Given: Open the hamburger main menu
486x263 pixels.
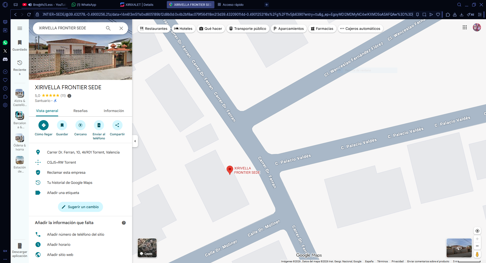Looking at the screenshot, I should coord(20,28).
